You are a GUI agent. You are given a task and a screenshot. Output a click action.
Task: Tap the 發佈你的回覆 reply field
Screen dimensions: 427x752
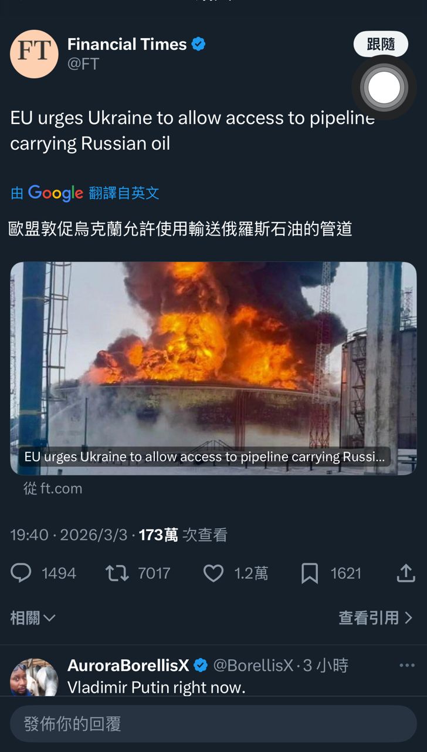tap(213, 724)
